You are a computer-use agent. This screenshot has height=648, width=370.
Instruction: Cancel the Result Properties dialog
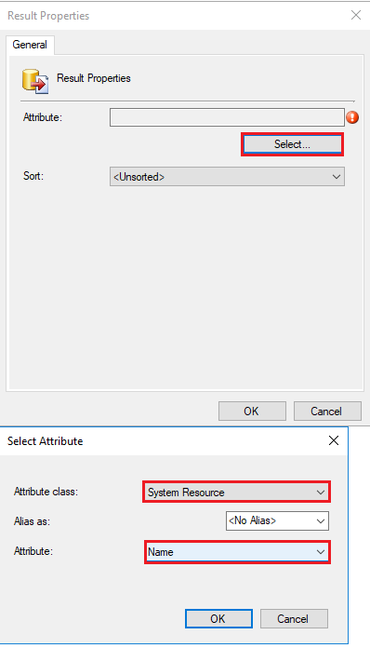327,412
